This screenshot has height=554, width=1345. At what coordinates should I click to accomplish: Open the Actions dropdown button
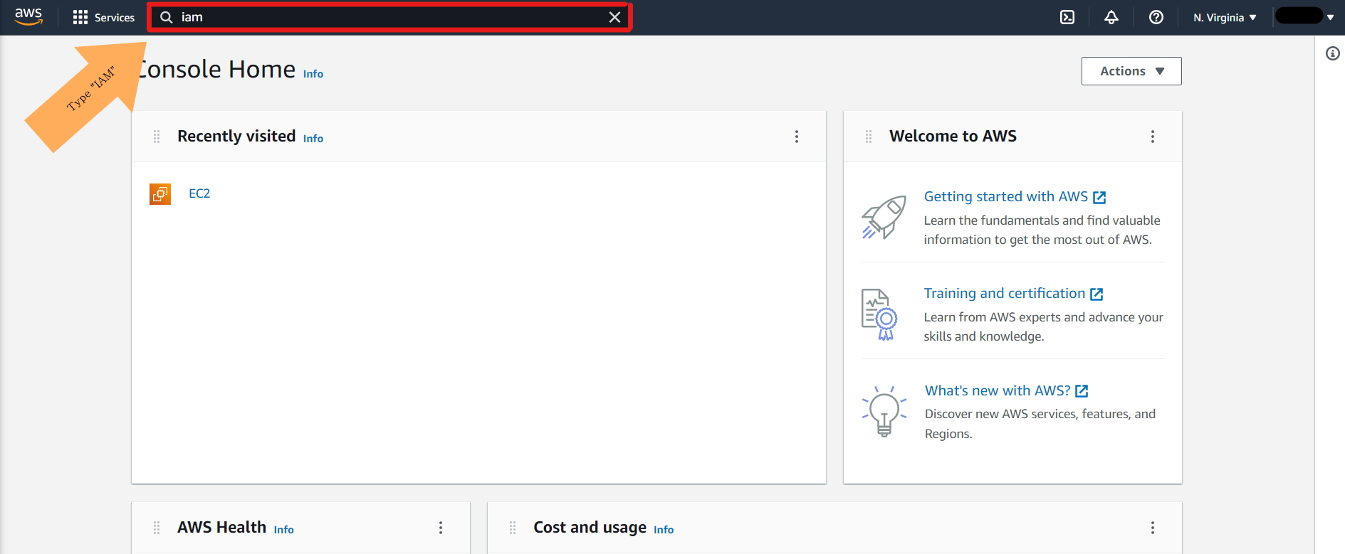[x=1131, y=71]
